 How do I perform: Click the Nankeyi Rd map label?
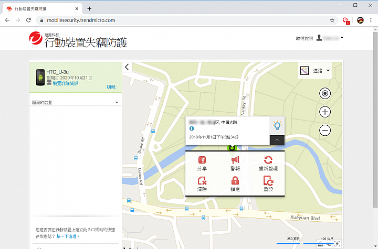[244, 105]
